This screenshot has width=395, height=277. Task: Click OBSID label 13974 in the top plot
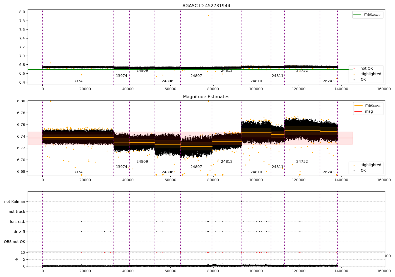click(122, 76)
